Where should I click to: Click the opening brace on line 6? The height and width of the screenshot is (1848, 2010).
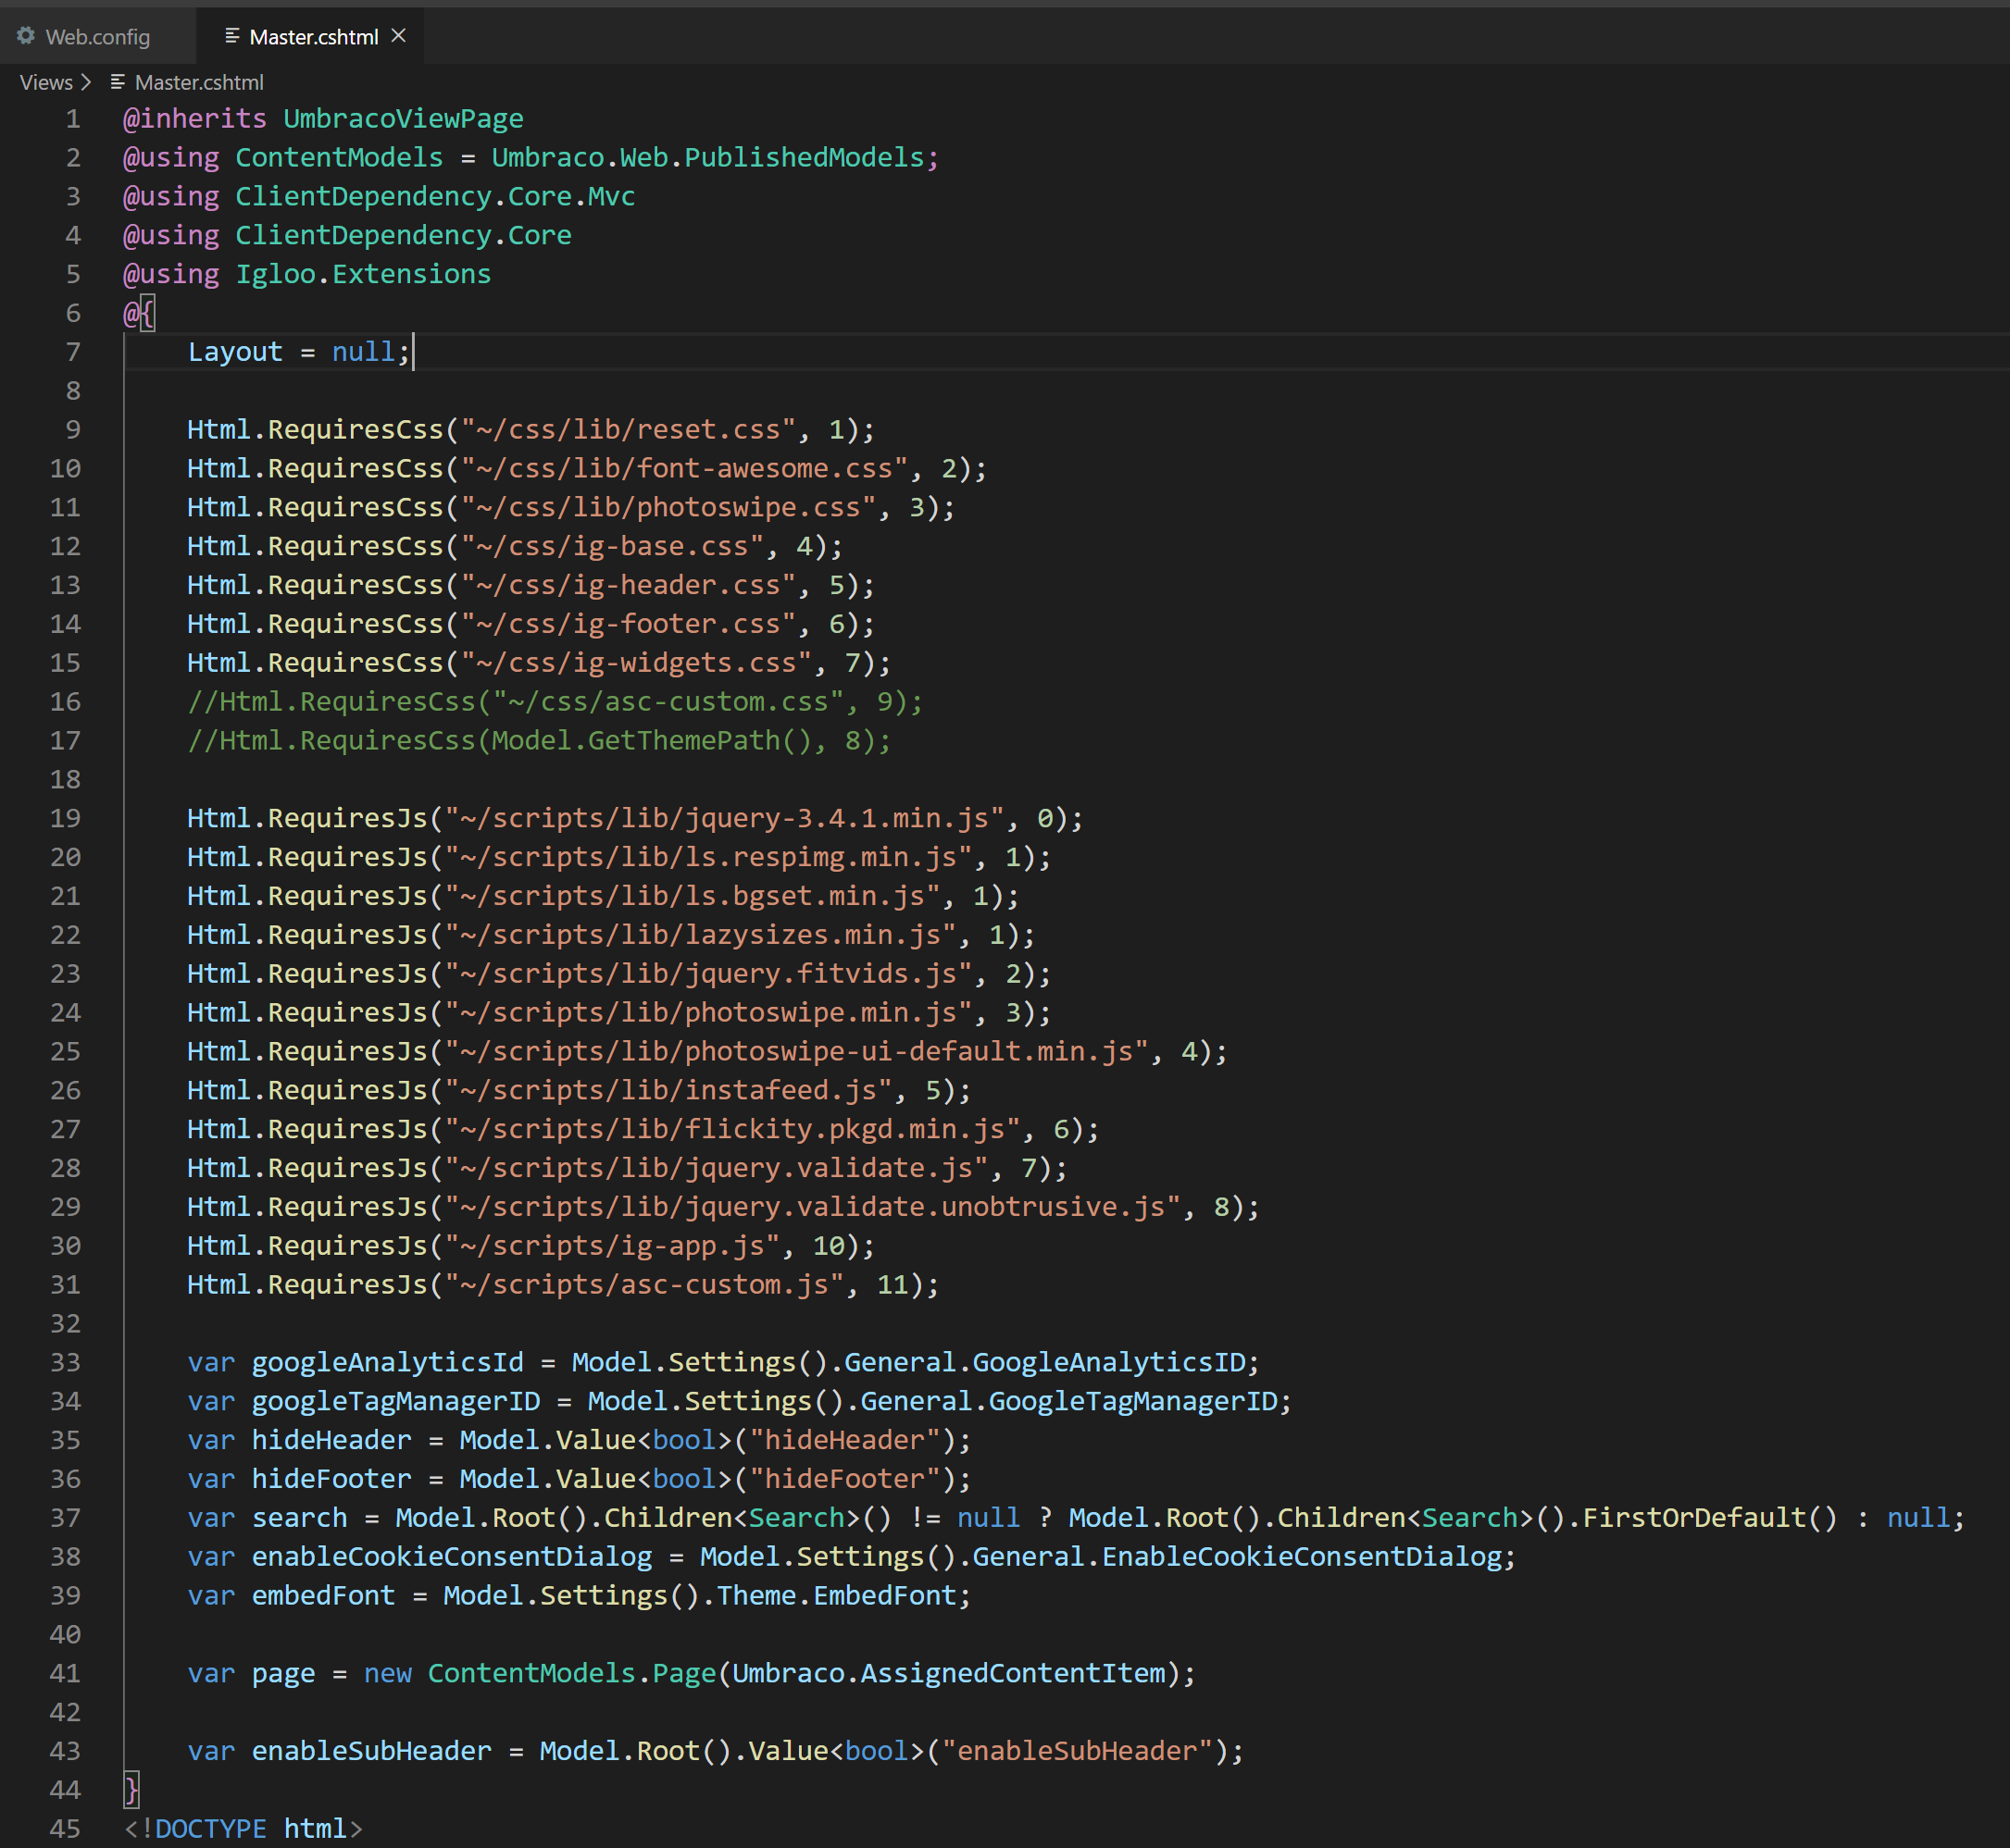tap(147, 313)
